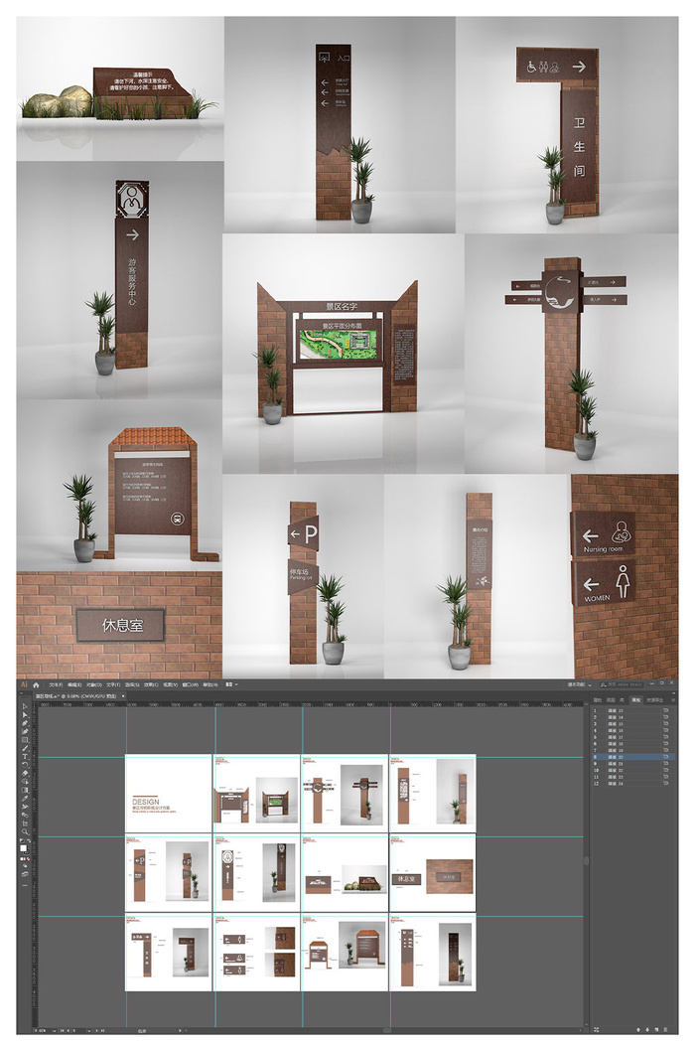Click the white Fill color swatch
The height and width of the screenshot is (1047, 695).
(x=24, y=848)
